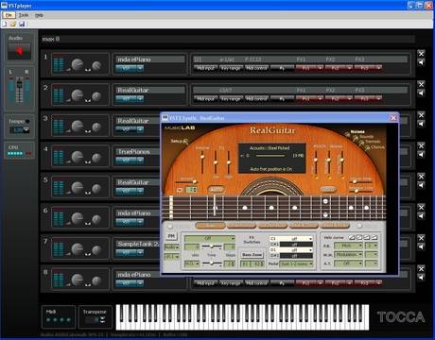Click the Tremolo knob icon in RealGuitar
This screenshot has width=435, height=340.
pos(361,144)
